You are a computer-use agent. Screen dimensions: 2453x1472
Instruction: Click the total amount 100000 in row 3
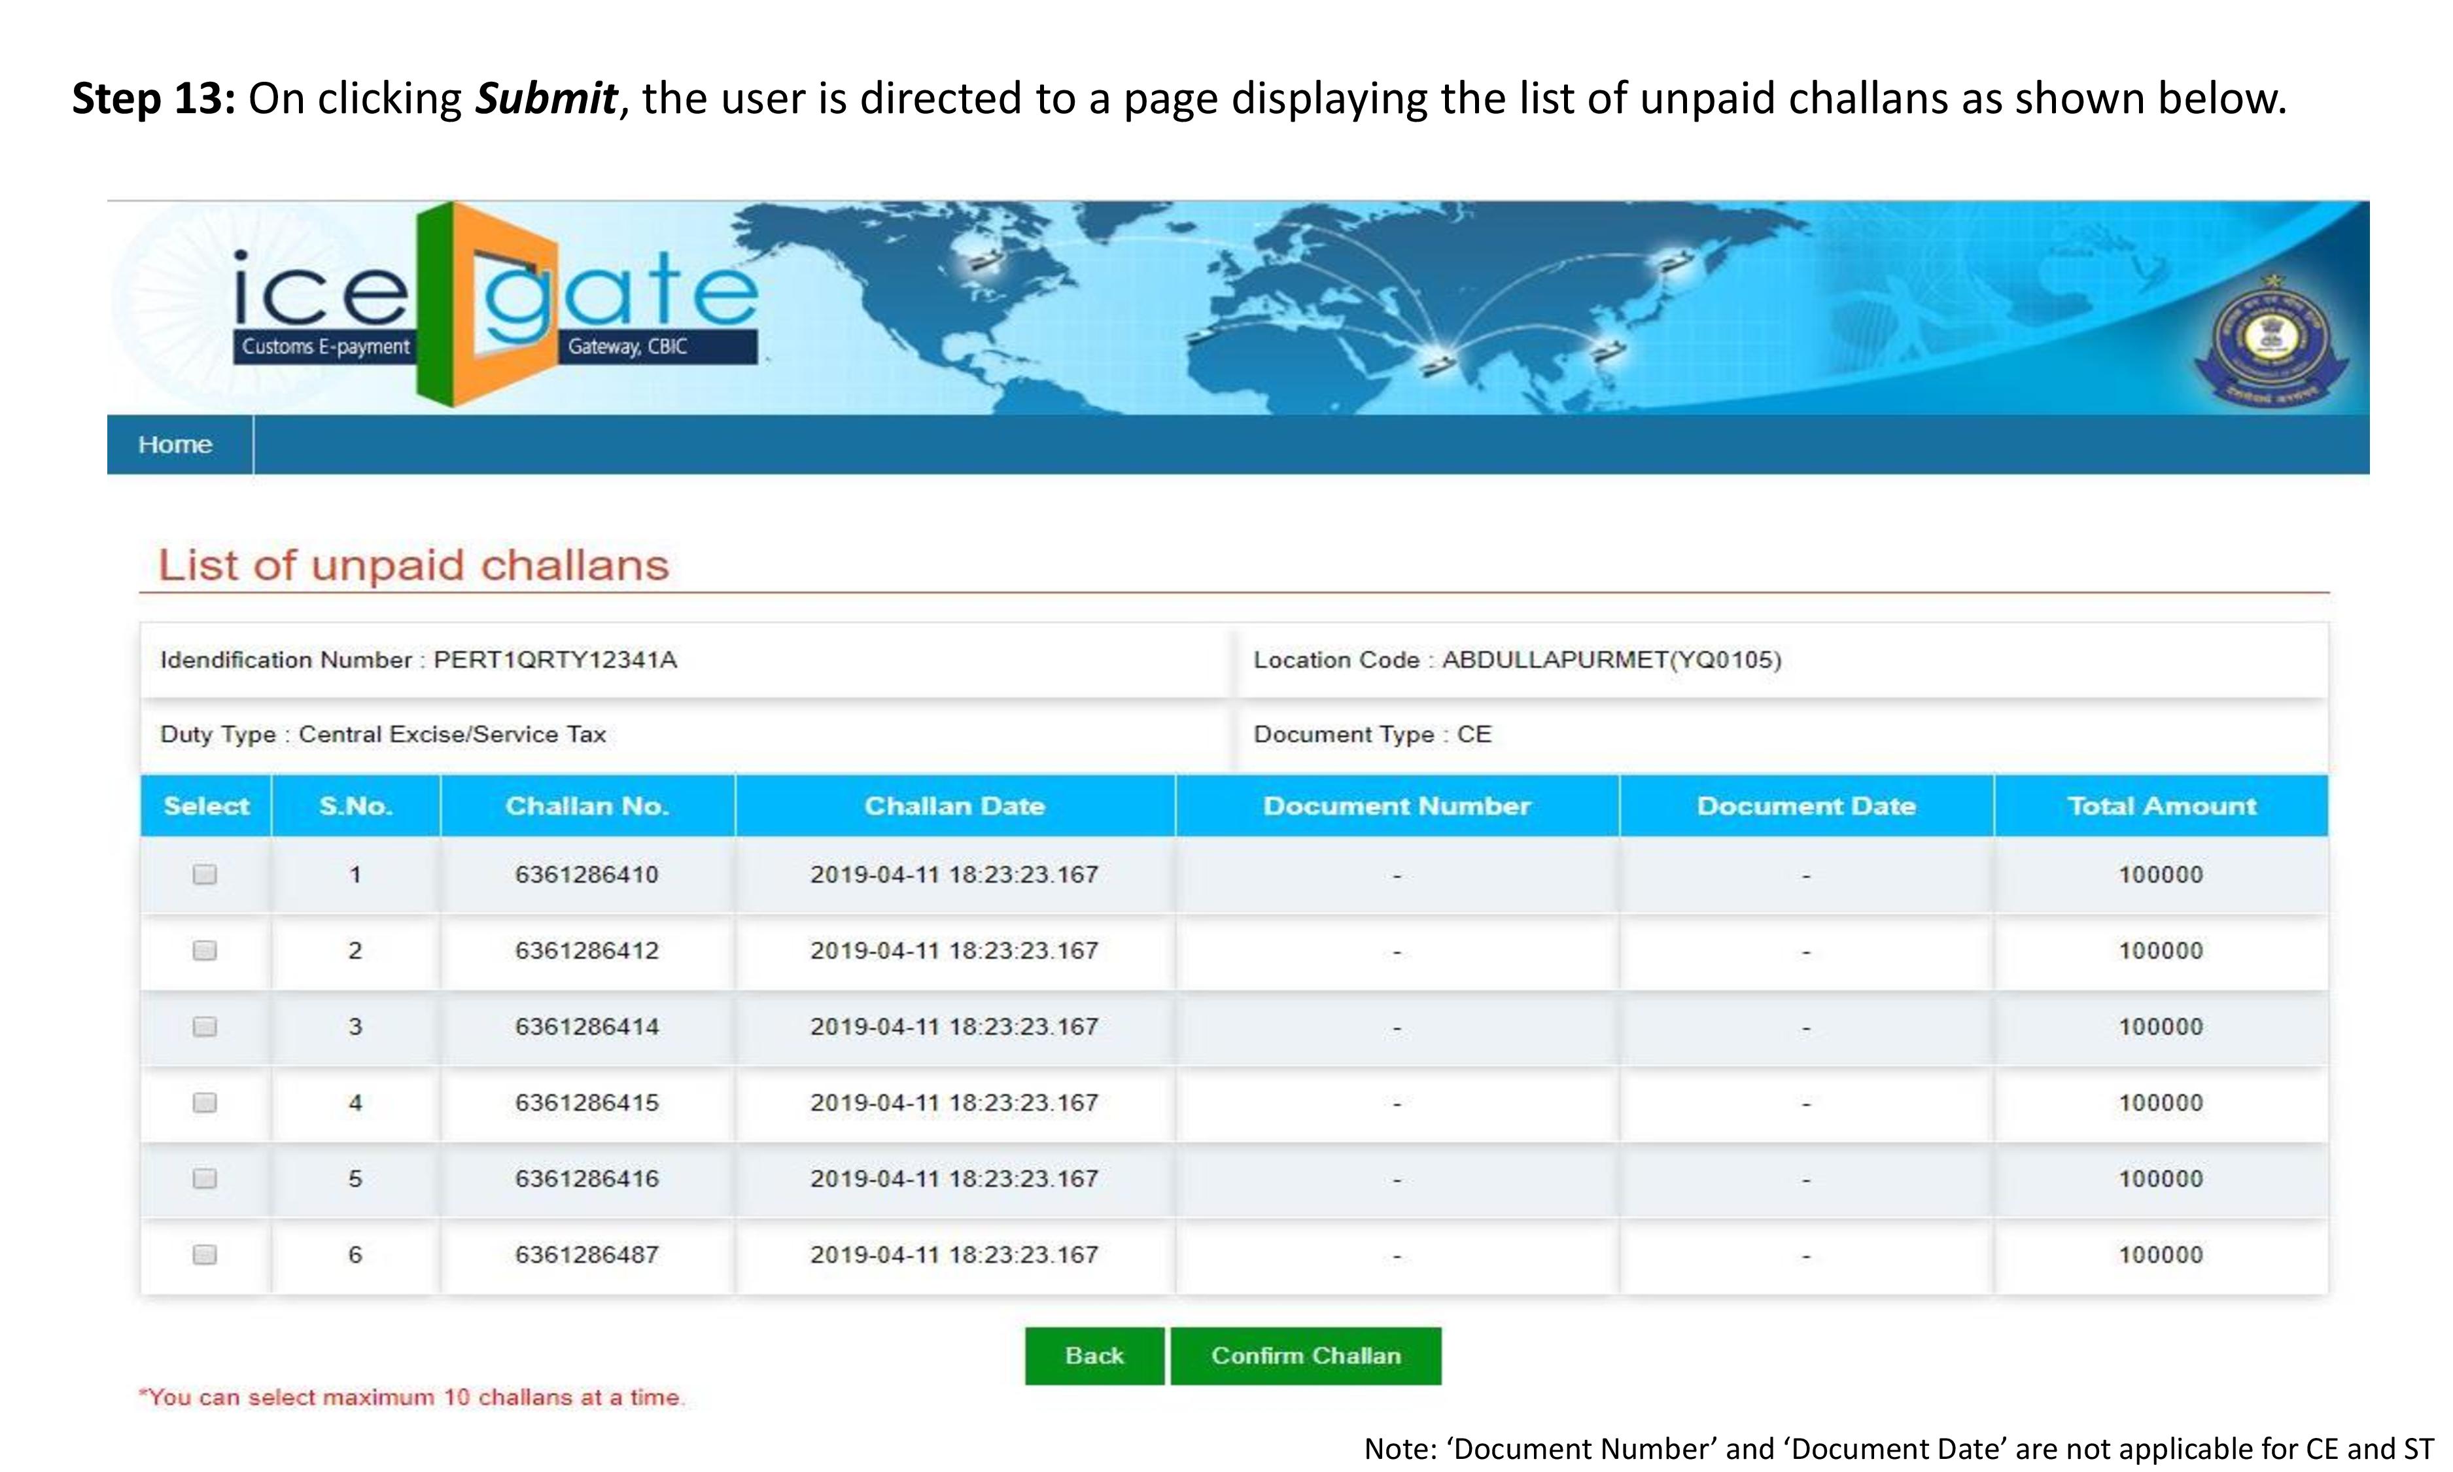[2161, 1026]
